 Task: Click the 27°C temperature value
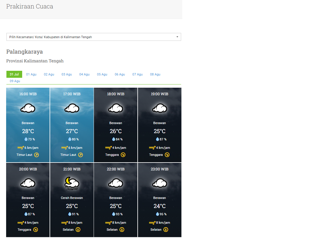[72, 131]
